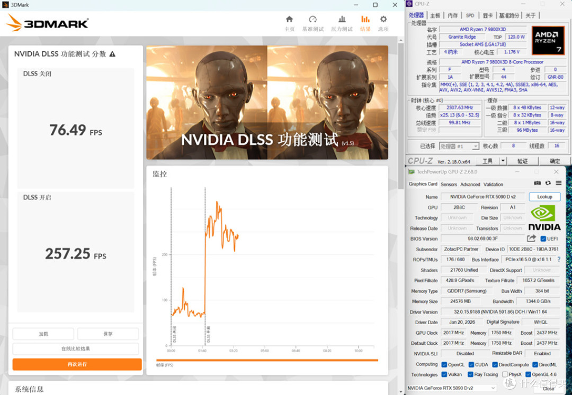This screenshot has width=572, height=395.
Task: Click the GPU-Z screenshot camera icon
Action: (538, 183)
